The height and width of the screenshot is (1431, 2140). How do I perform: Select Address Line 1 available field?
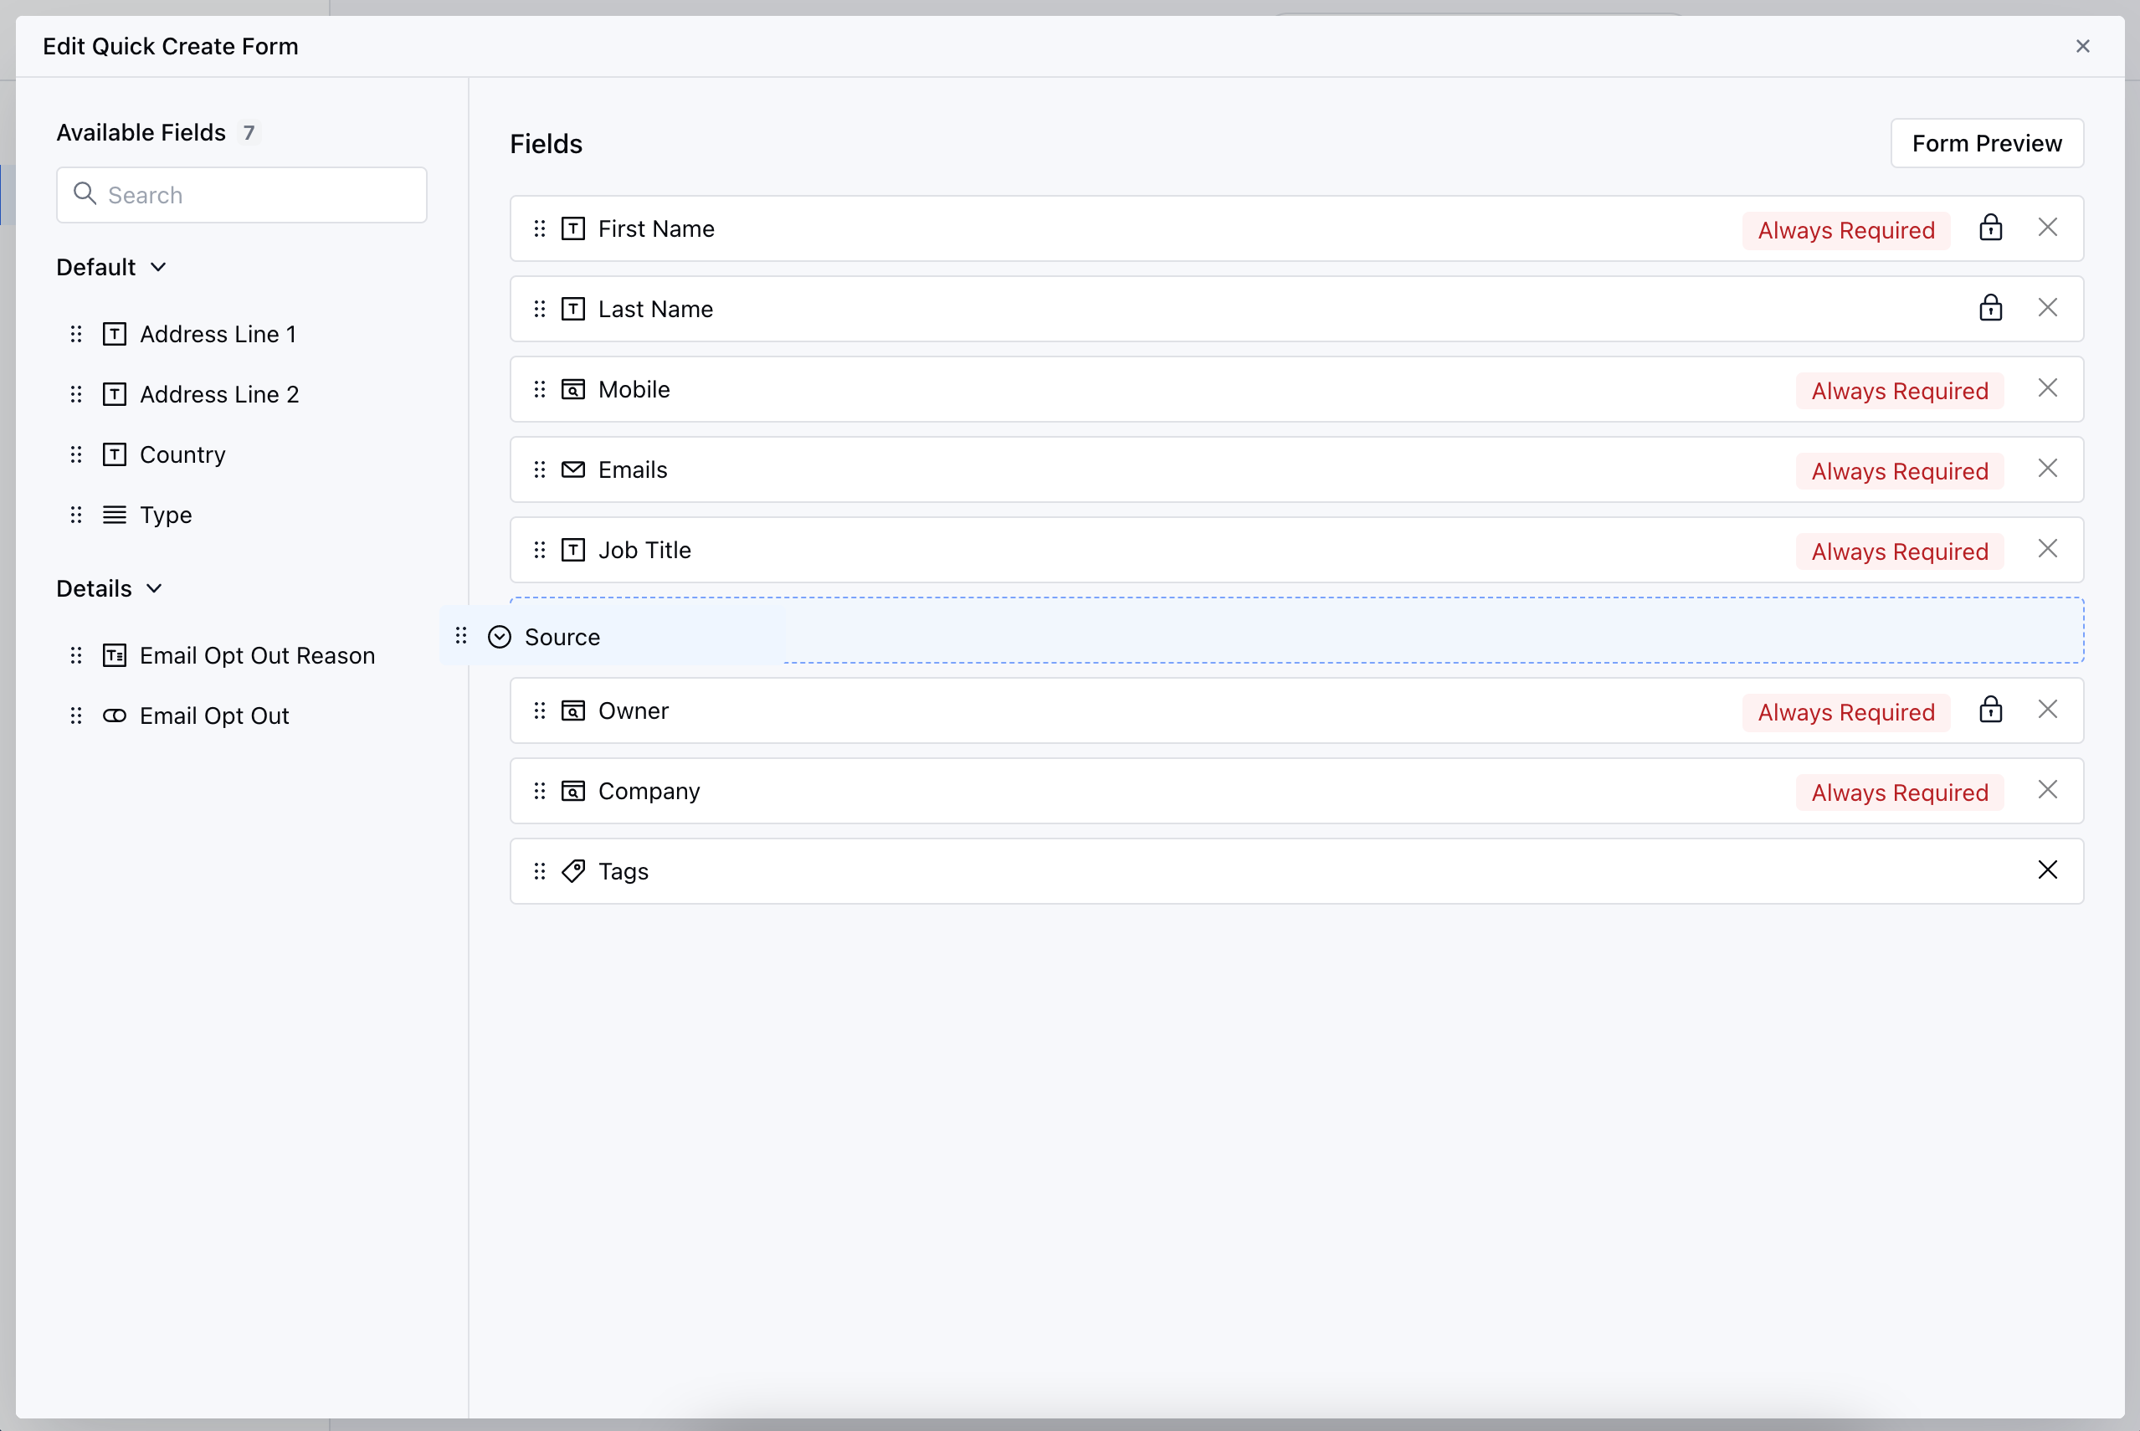(218, 335)
